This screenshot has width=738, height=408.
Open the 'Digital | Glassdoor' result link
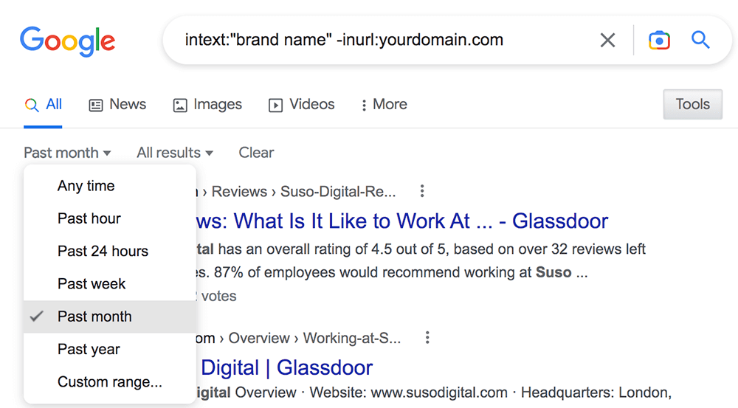(x=286, y=367)
